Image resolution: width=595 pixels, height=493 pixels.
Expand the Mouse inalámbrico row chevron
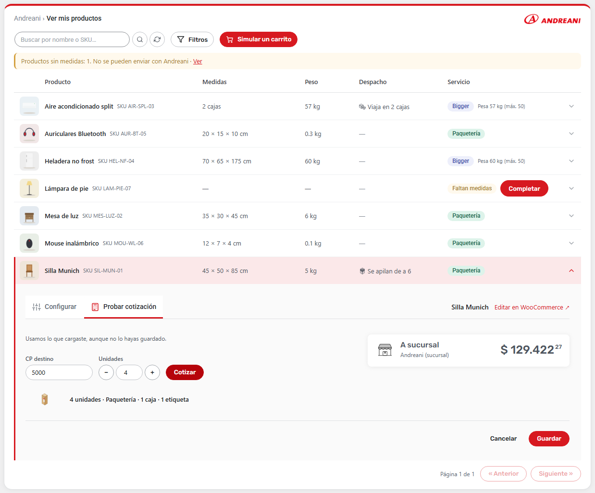tap(571, 243)
